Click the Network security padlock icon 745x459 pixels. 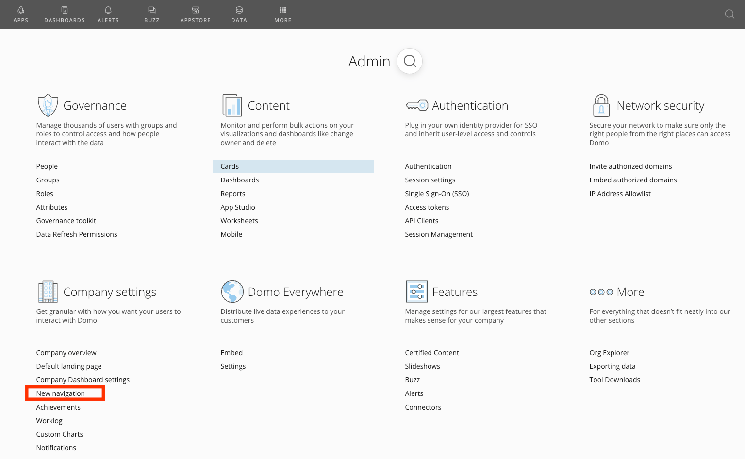point(601,105)
